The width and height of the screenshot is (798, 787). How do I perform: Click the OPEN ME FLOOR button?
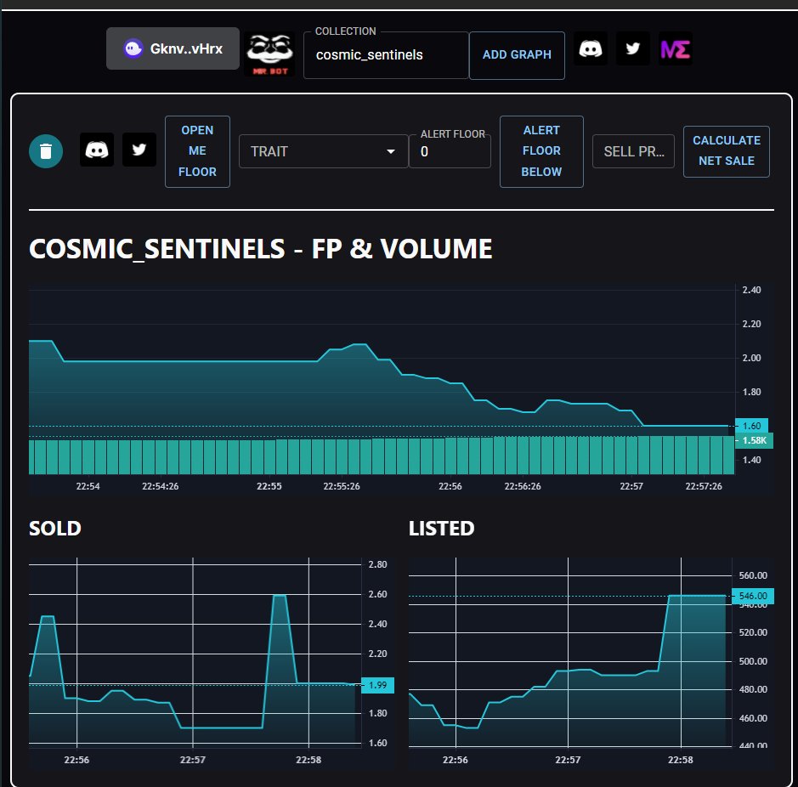tap(197, 151)
